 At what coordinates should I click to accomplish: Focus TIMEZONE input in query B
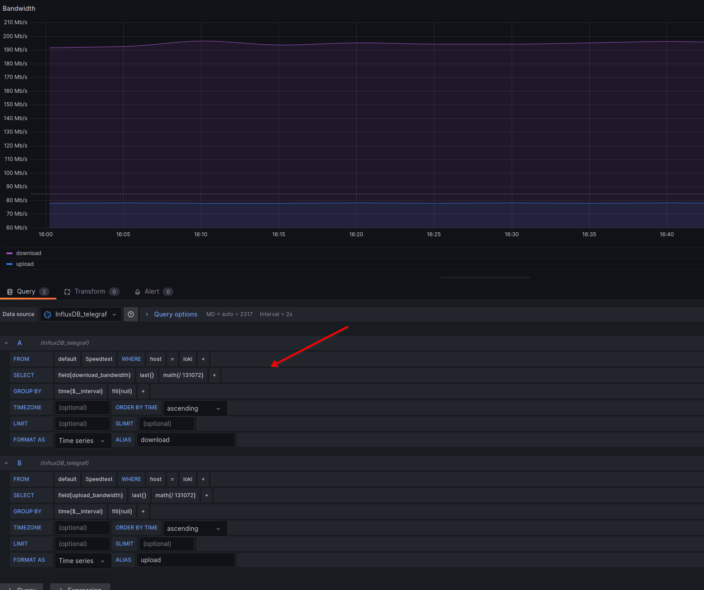(82, 528)
